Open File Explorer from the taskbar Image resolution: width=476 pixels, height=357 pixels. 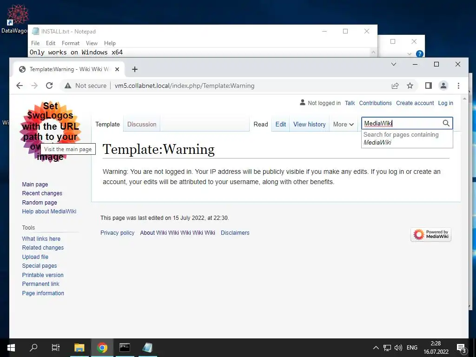tap(79, 348)
